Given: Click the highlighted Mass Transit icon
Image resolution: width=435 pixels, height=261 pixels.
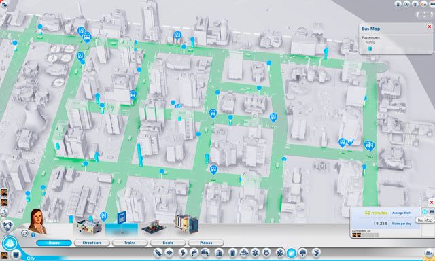Looking at the screenshot, I should (292, 253).
